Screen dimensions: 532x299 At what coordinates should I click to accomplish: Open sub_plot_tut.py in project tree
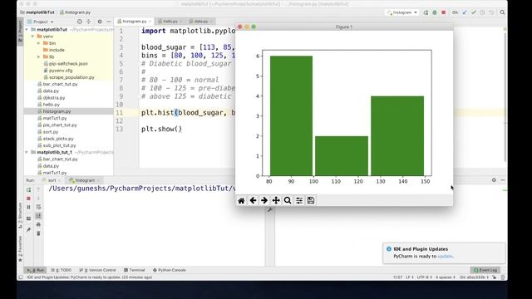point(59,145)
